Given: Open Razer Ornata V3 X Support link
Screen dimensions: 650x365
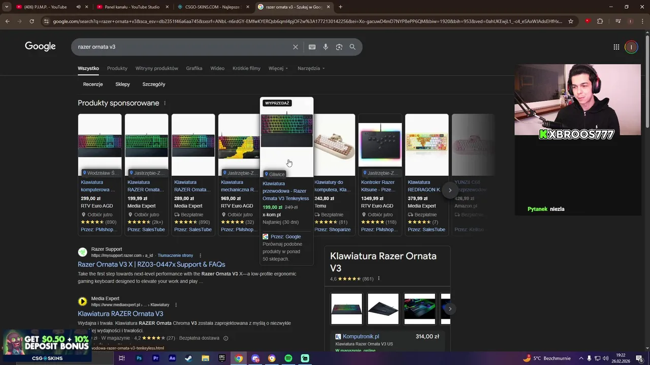Looking at the screenshot, I should click(151, 264).
